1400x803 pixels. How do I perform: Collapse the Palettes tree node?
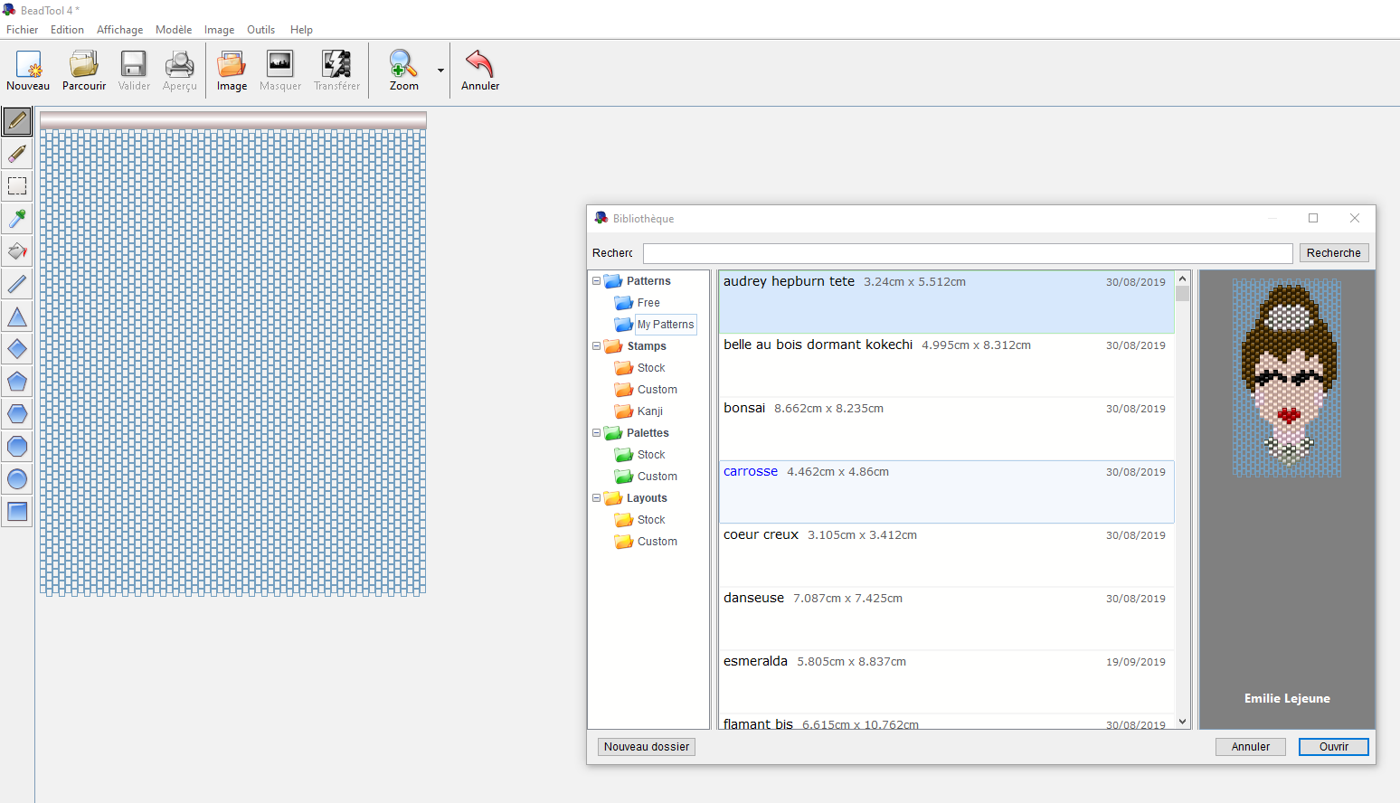[597, 433]
